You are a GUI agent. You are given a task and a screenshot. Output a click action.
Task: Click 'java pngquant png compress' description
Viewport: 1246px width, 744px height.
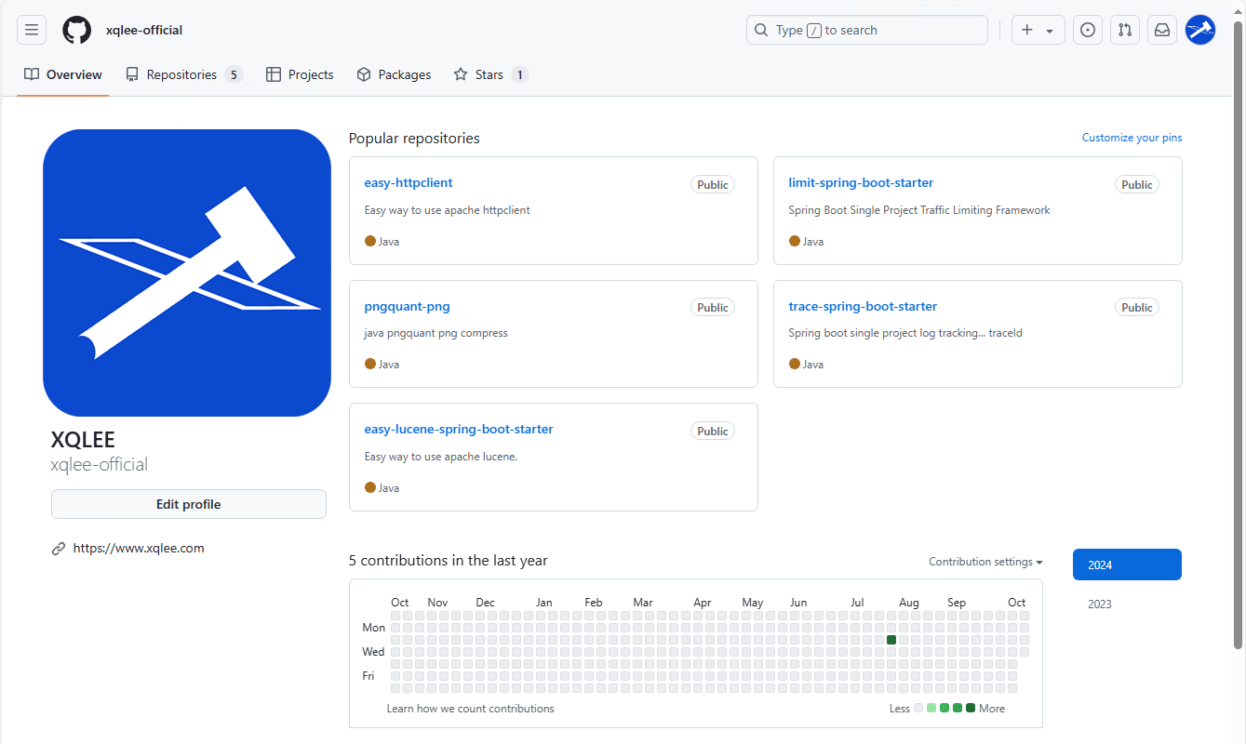pyautogui.click(x=436, y=333)
